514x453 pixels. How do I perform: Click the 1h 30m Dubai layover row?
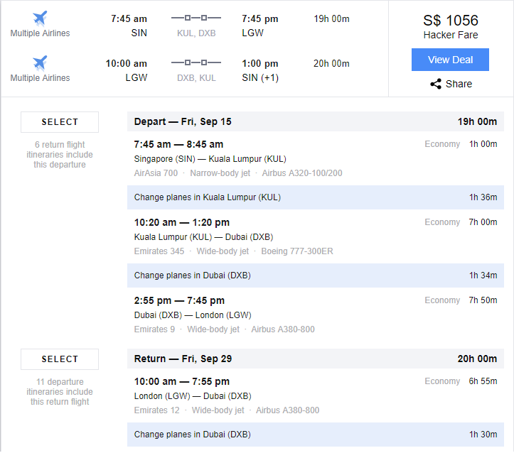(x=316, y=435)
